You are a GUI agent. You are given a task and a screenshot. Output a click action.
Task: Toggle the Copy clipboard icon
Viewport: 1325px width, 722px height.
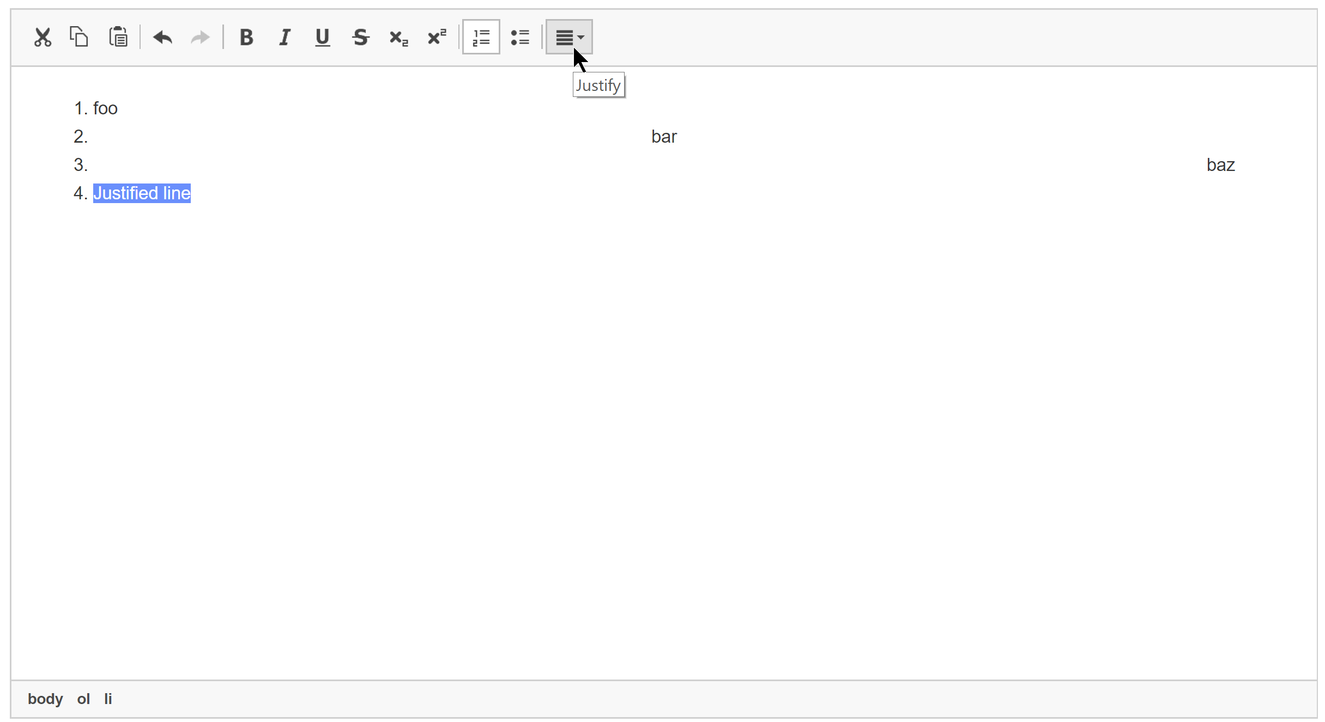point(79,36)
